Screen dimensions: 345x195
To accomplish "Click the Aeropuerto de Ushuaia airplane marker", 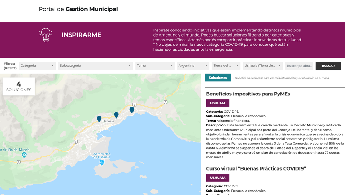I will (x=102, y=163).
